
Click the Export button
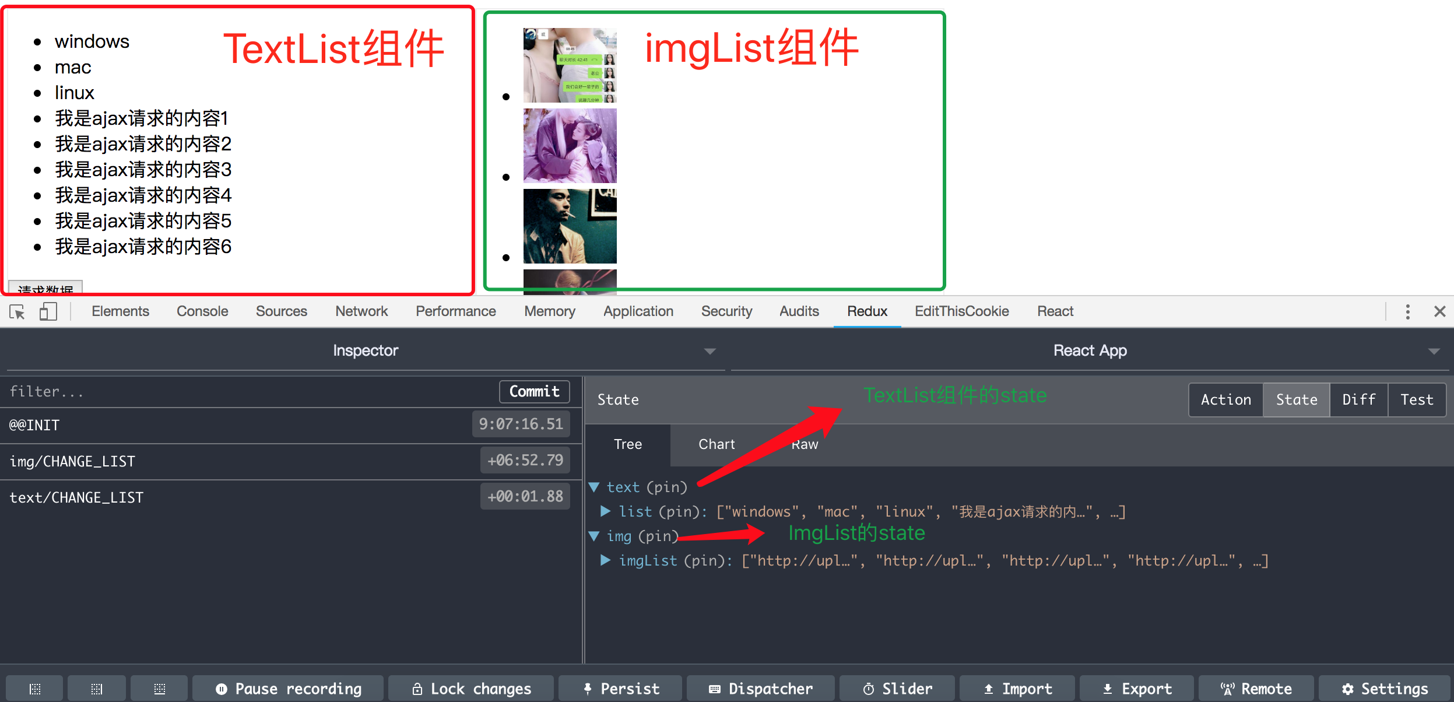click(1136, 689)
